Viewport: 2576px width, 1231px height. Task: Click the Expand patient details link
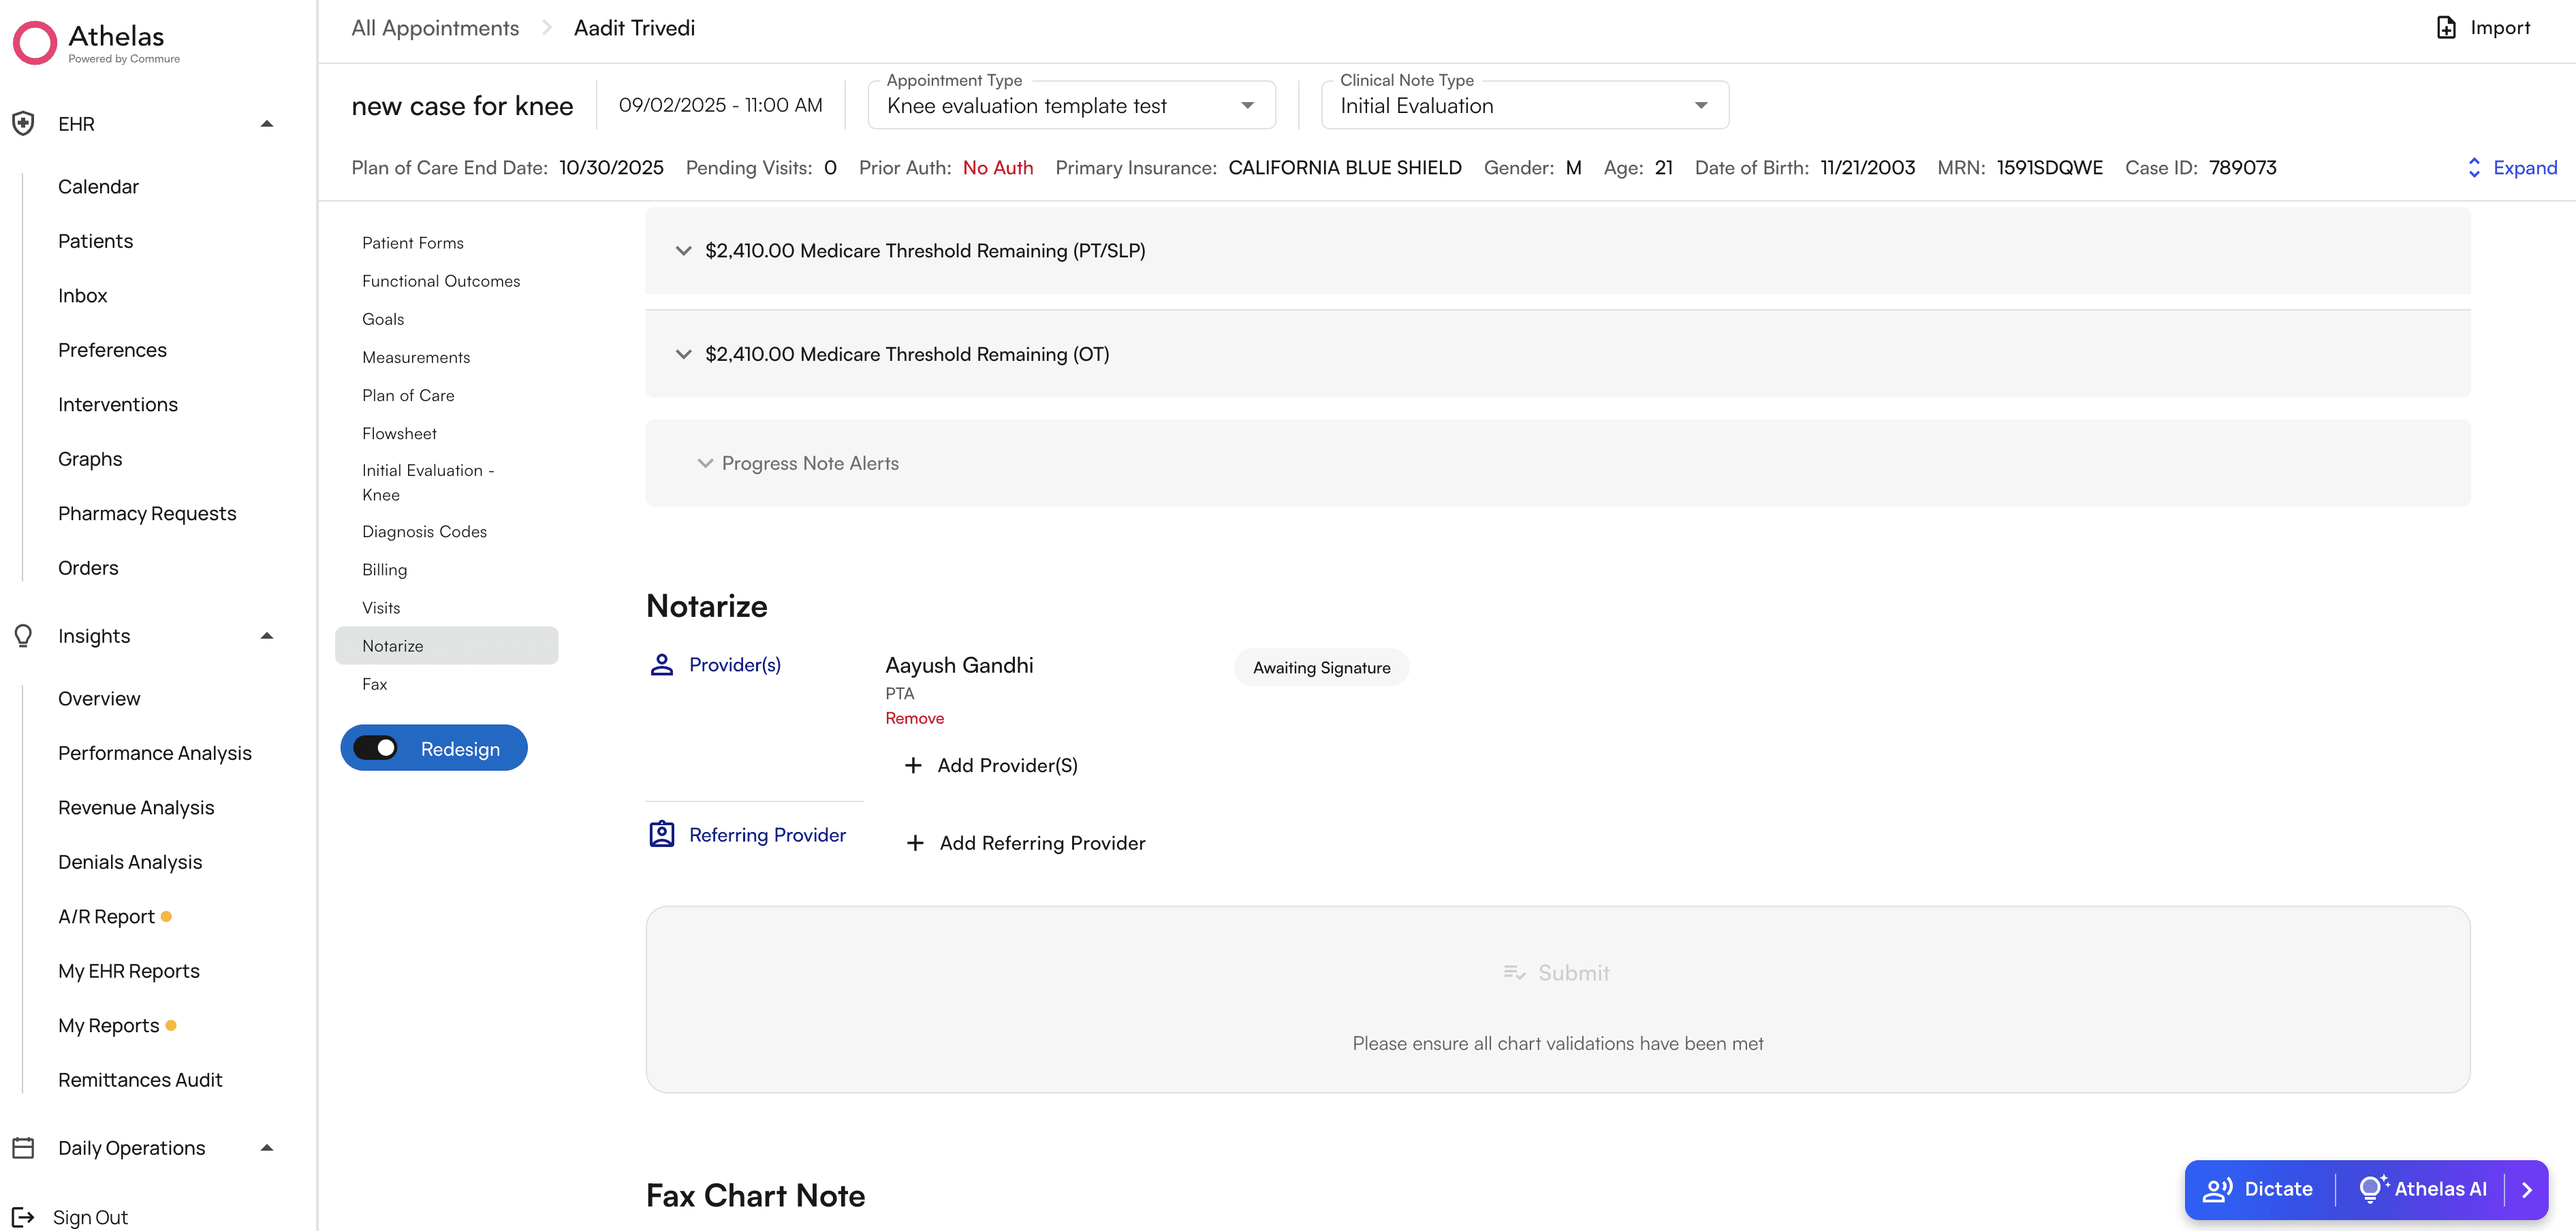pyautogui.click(x=2511, y=168)
